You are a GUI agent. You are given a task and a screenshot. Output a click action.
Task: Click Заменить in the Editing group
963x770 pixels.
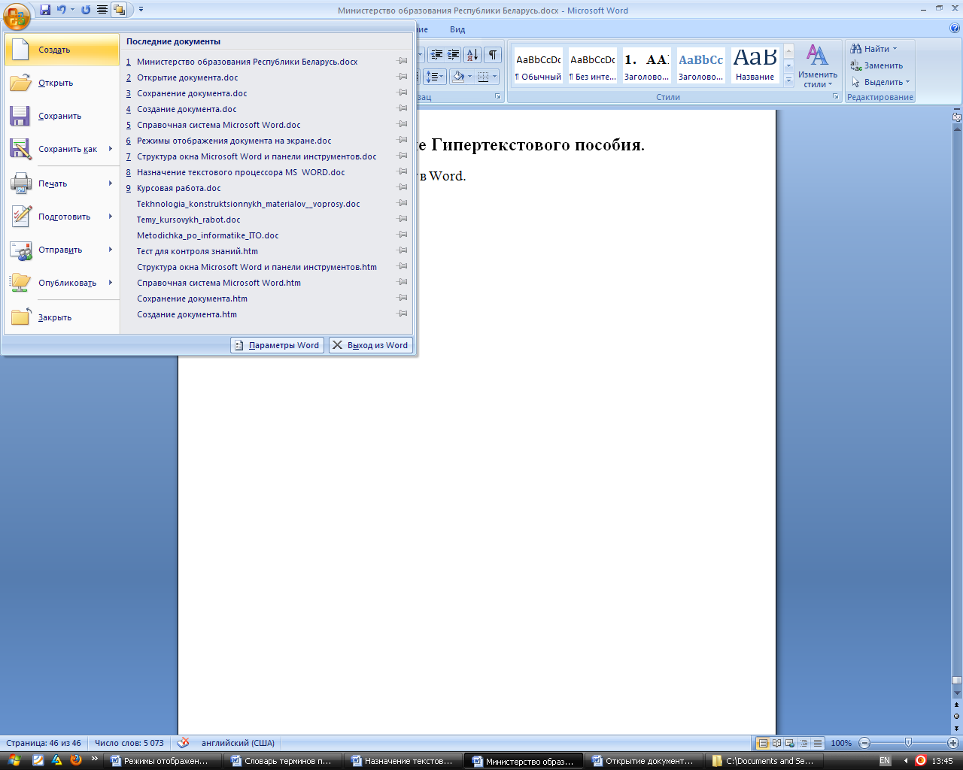876,65
